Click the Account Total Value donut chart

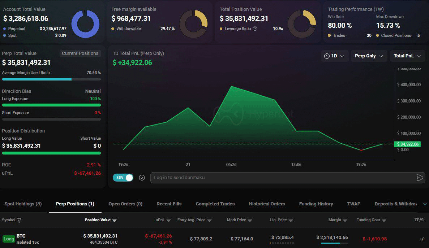click(x=85, y=24)
